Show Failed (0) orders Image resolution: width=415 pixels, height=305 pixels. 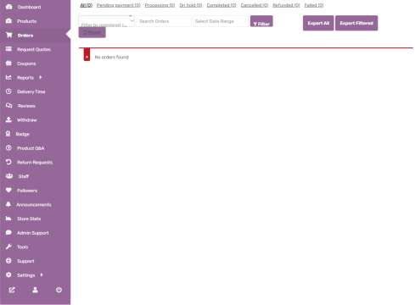(314, 5)
